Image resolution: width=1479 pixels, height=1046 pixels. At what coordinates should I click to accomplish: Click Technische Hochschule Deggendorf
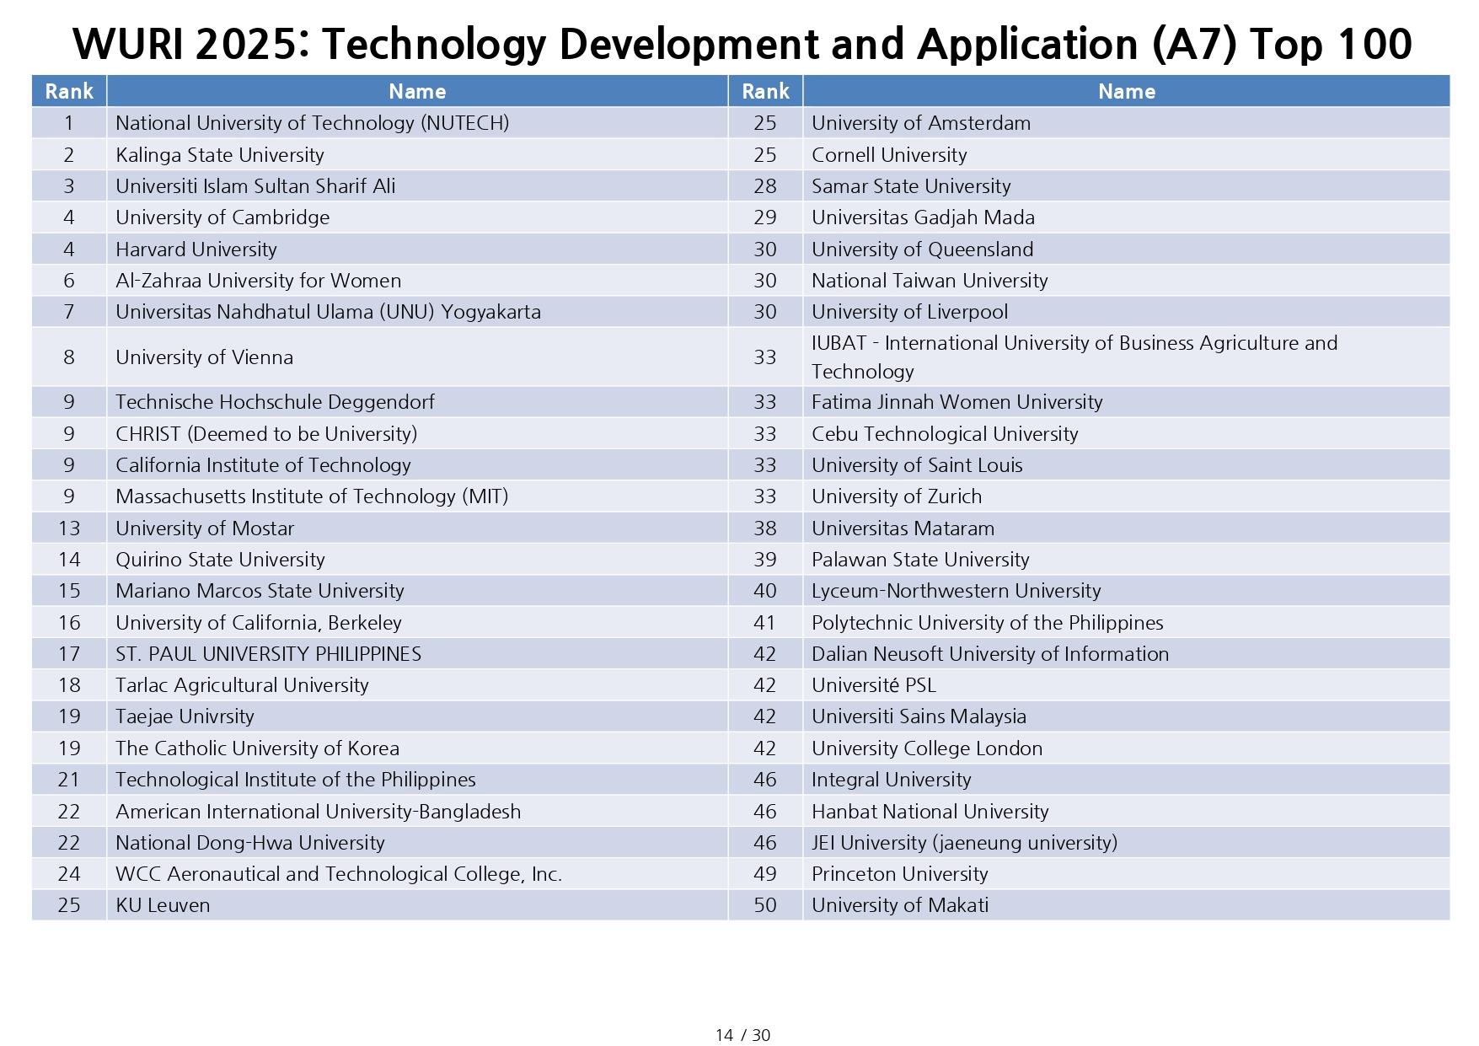click(x=275, y=402)
